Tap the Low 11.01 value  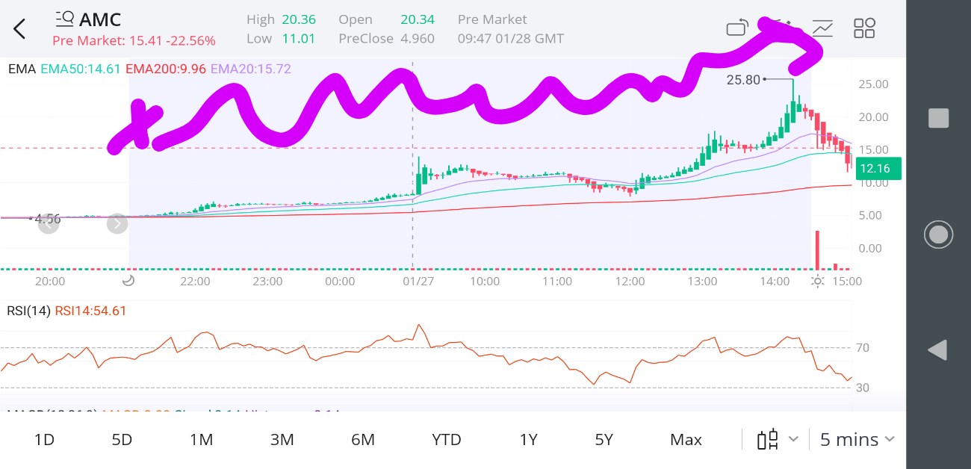tap(299, 38)
